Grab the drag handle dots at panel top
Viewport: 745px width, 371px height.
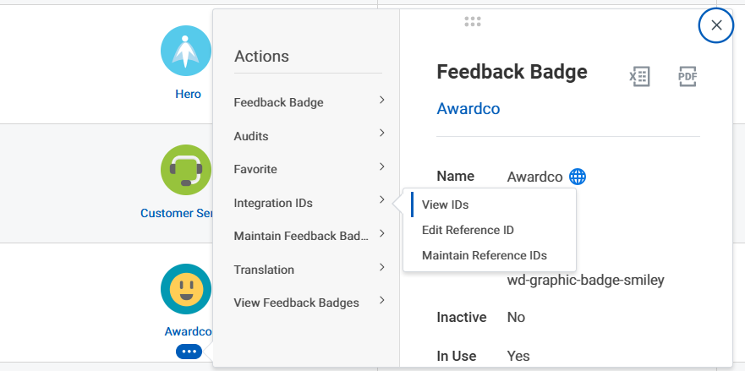point(473,22)
